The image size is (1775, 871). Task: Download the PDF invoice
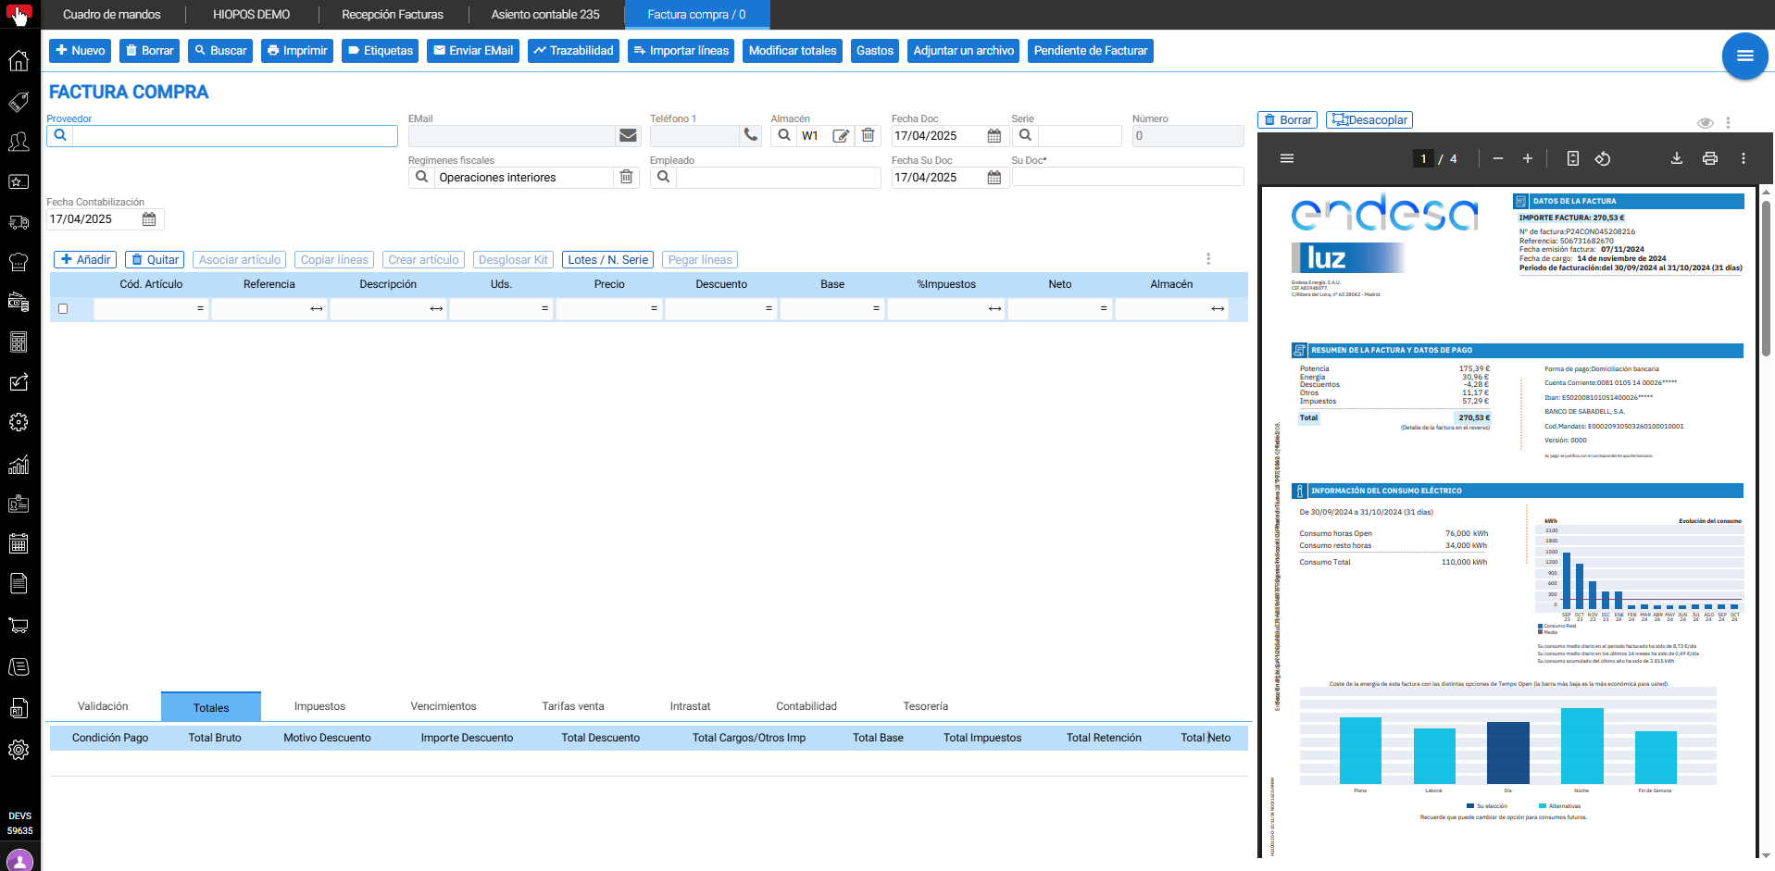point(1677,159)
